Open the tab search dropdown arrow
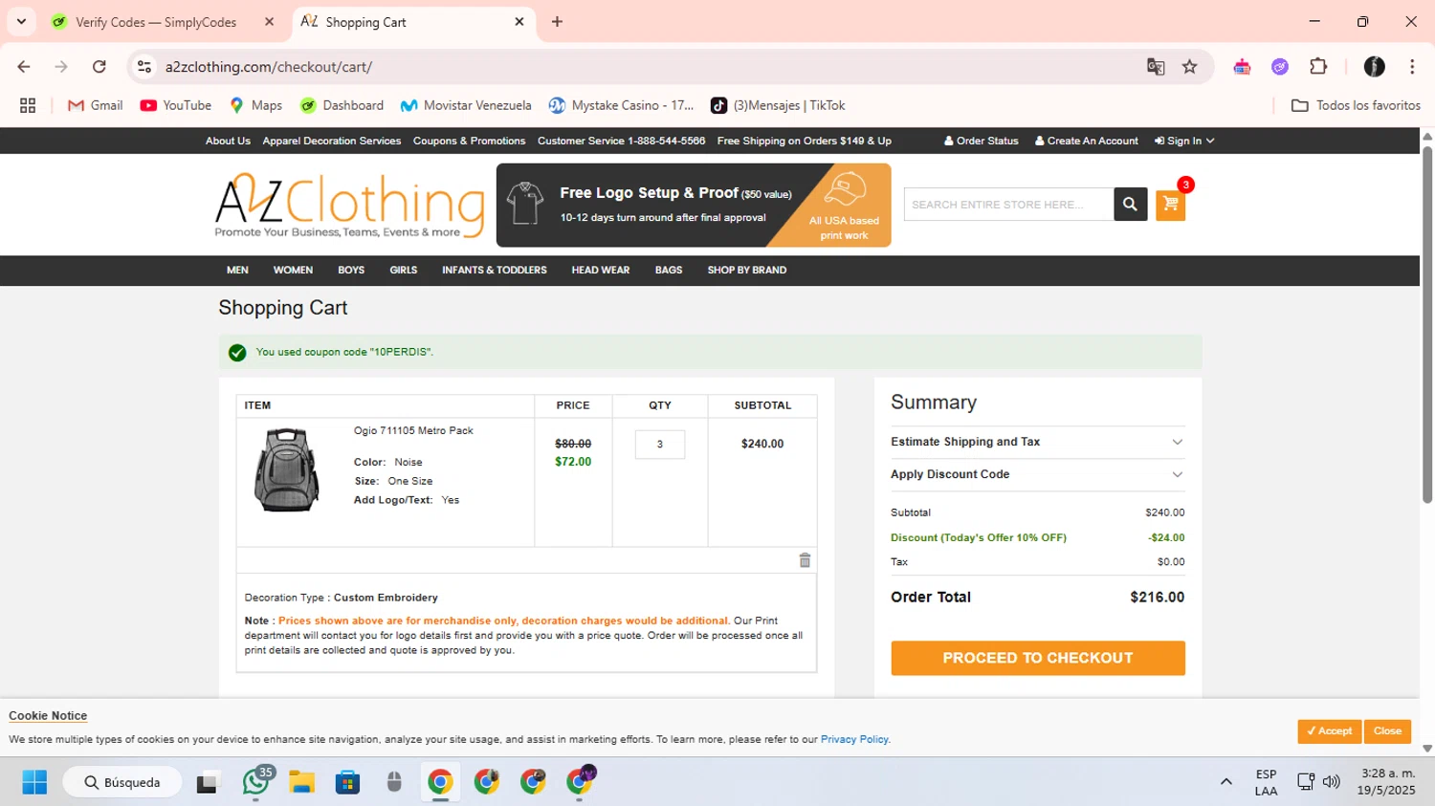 21,21
